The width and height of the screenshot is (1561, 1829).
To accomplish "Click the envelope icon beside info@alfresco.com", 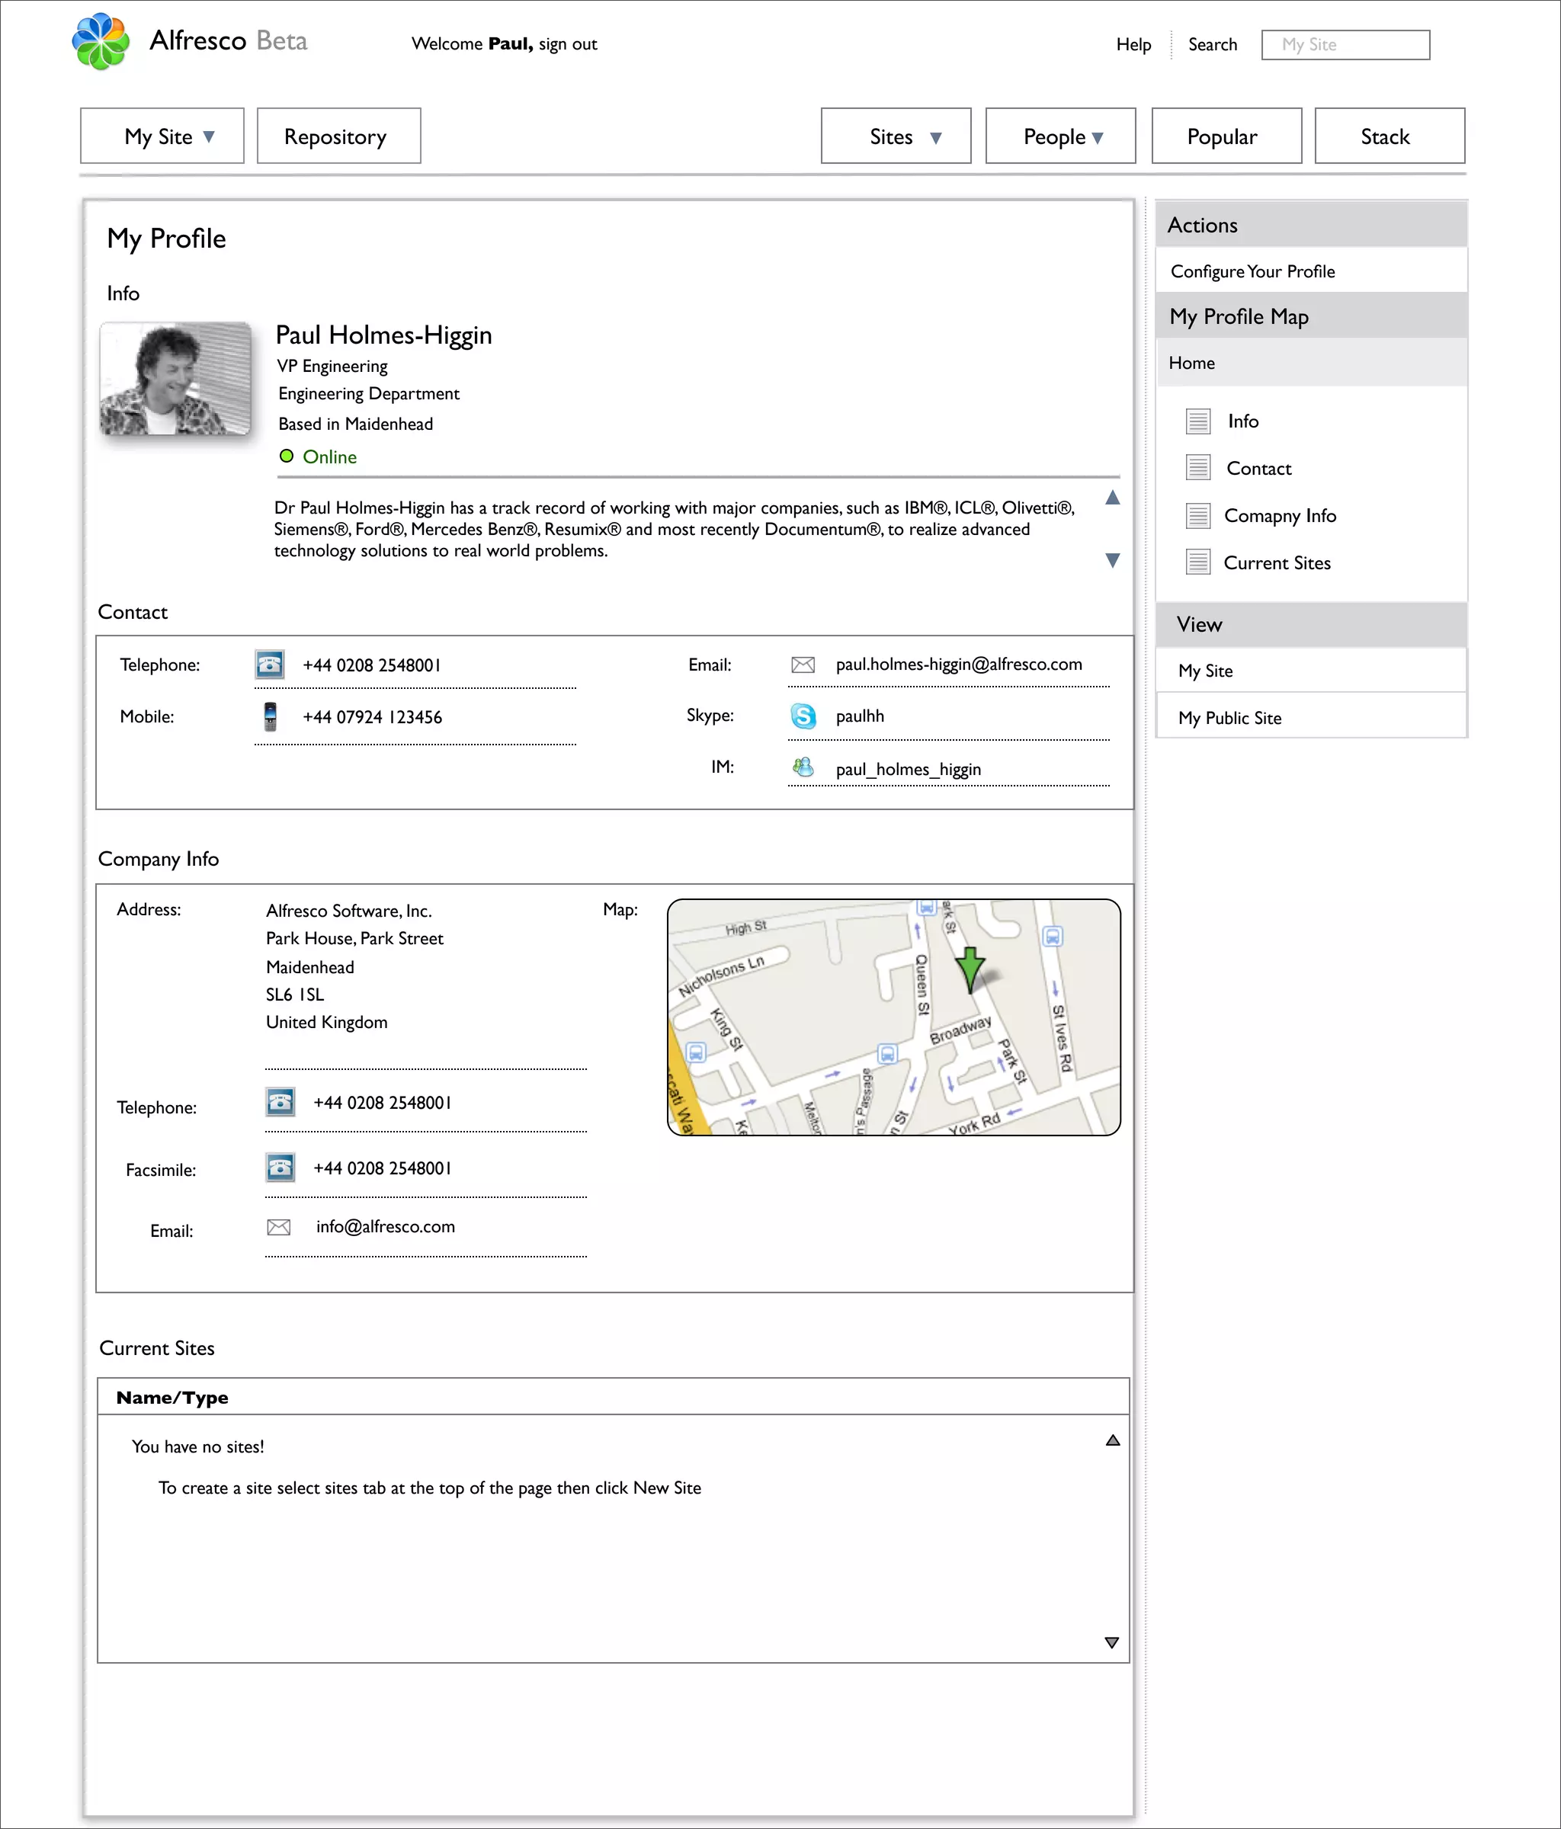I will pyautogui.click(x=278, y=1227).
